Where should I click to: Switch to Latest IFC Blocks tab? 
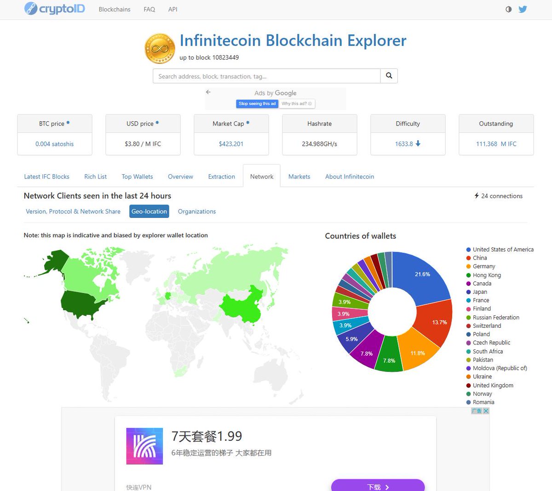(x=46, y=177)
